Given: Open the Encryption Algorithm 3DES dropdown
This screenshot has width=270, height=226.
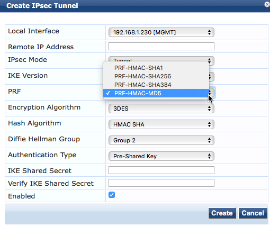Looking at the screenshot, I should coord(161,109).
